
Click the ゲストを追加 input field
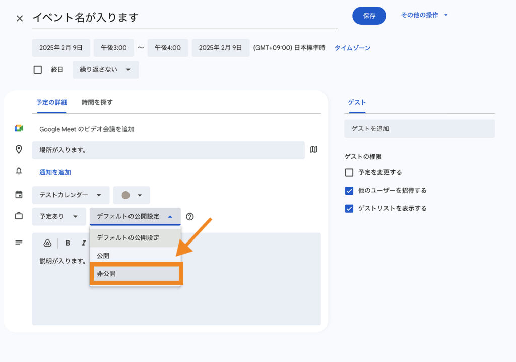(419, 129)
